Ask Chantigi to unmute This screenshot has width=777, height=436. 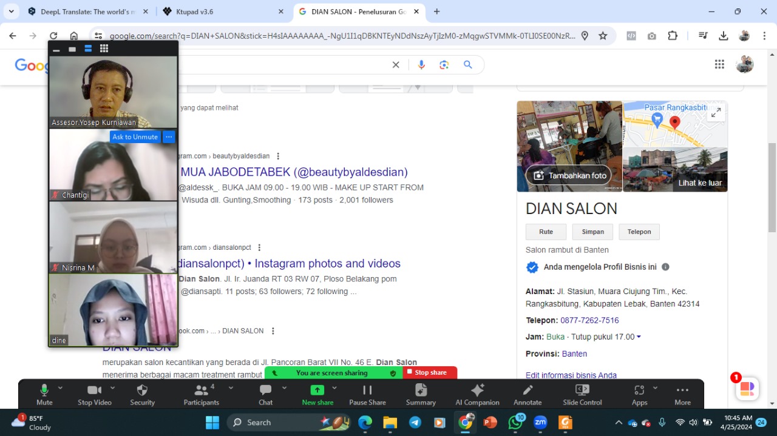(135, 136)
